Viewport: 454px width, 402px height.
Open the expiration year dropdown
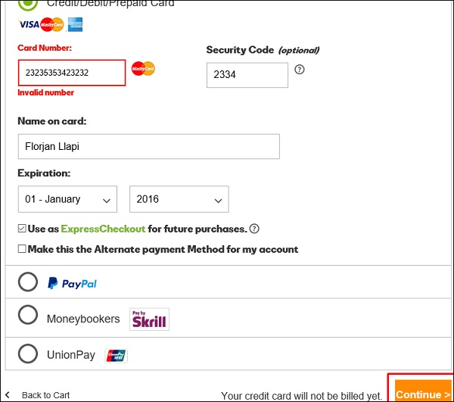[179, 199]
